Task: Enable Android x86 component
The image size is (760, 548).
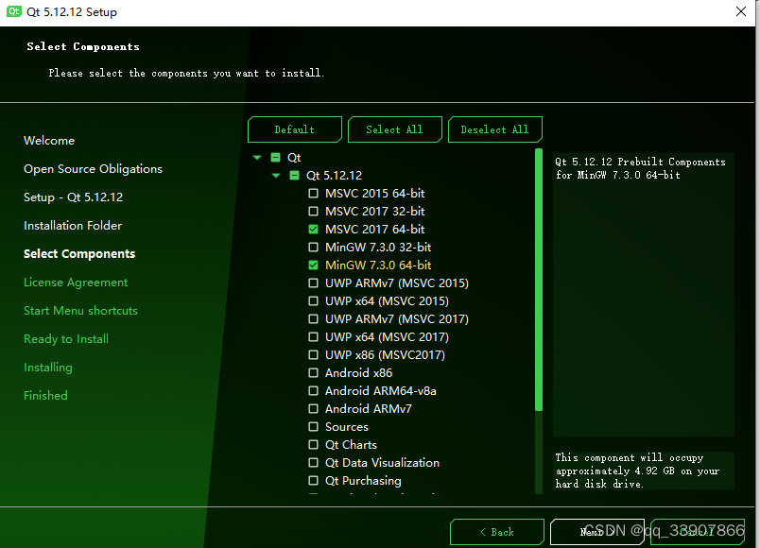Action: (313, 372)
